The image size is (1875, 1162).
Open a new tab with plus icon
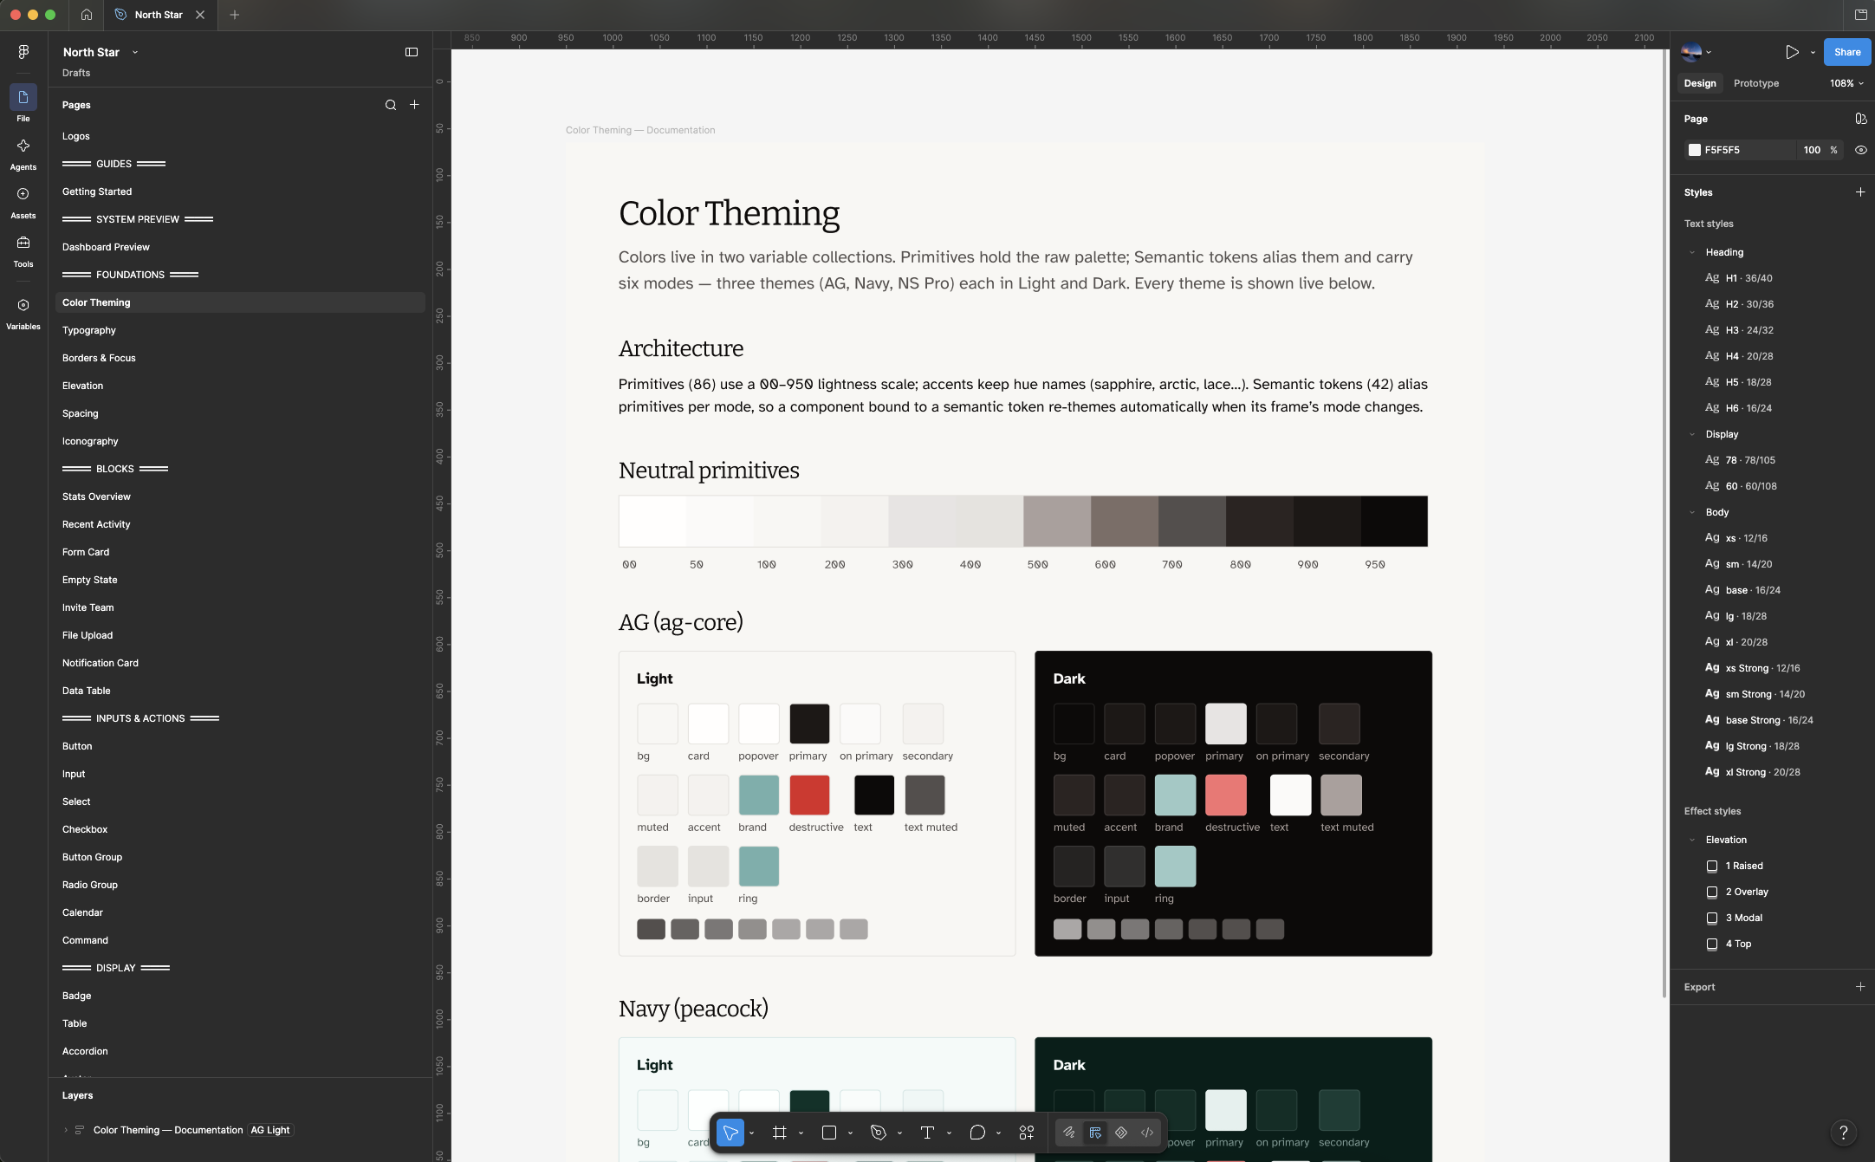pyautogui.click(x=235, y=15)
